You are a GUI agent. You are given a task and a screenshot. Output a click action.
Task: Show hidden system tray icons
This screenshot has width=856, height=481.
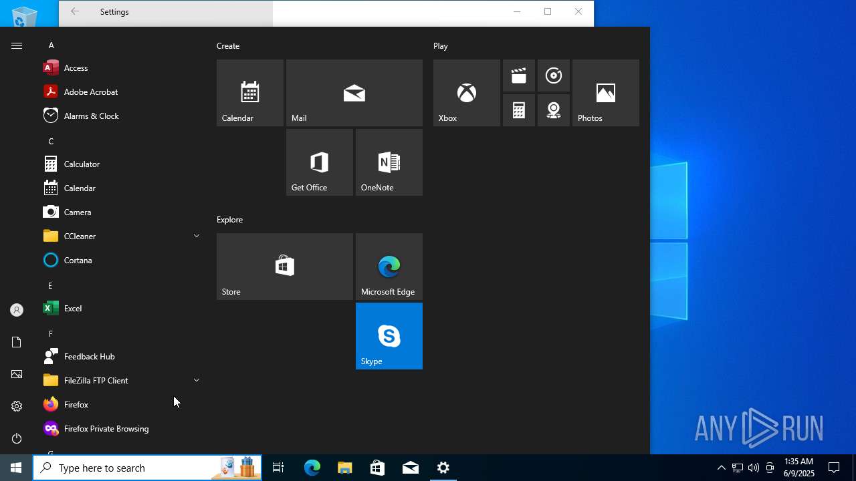(x=721, y=468)
